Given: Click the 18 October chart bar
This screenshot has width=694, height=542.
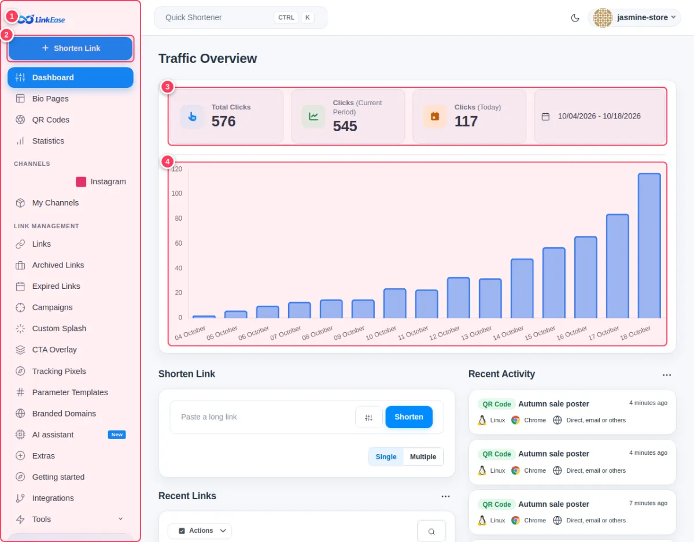Looking at the screenshot, I should click(649, 246).
